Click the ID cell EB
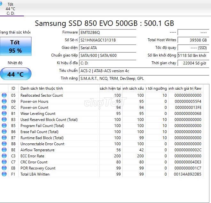Image resolution: width=211 pixels, height=203 pixels. pyautogui.click(x=13, y=168)
